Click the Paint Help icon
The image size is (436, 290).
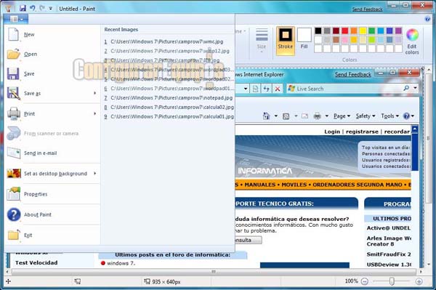click(x=428, y=19)
